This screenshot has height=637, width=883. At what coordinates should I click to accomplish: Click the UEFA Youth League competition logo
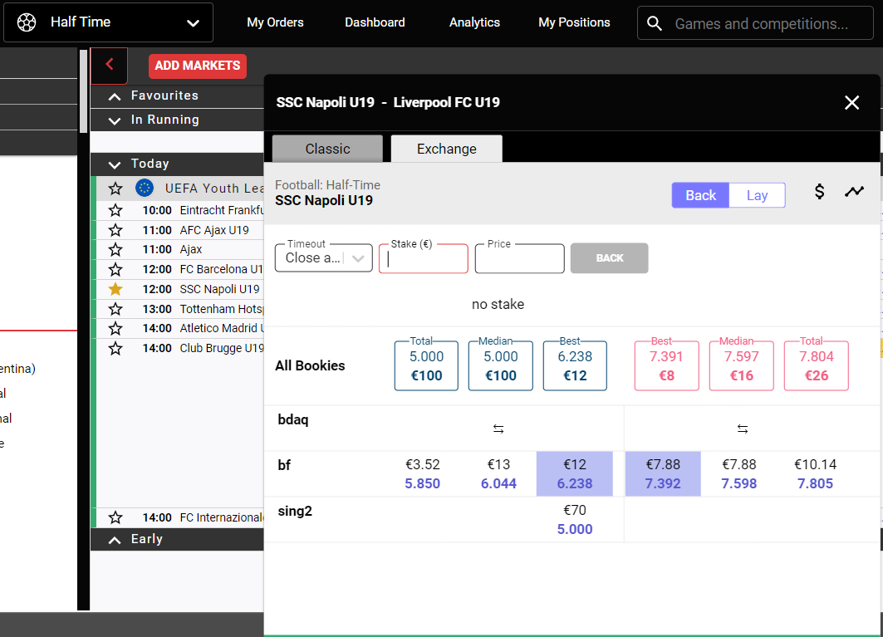coord(145,188)
